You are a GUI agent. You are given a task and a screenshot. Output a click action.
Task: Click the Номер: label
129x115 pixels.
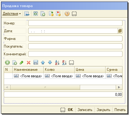click(9, 23)
